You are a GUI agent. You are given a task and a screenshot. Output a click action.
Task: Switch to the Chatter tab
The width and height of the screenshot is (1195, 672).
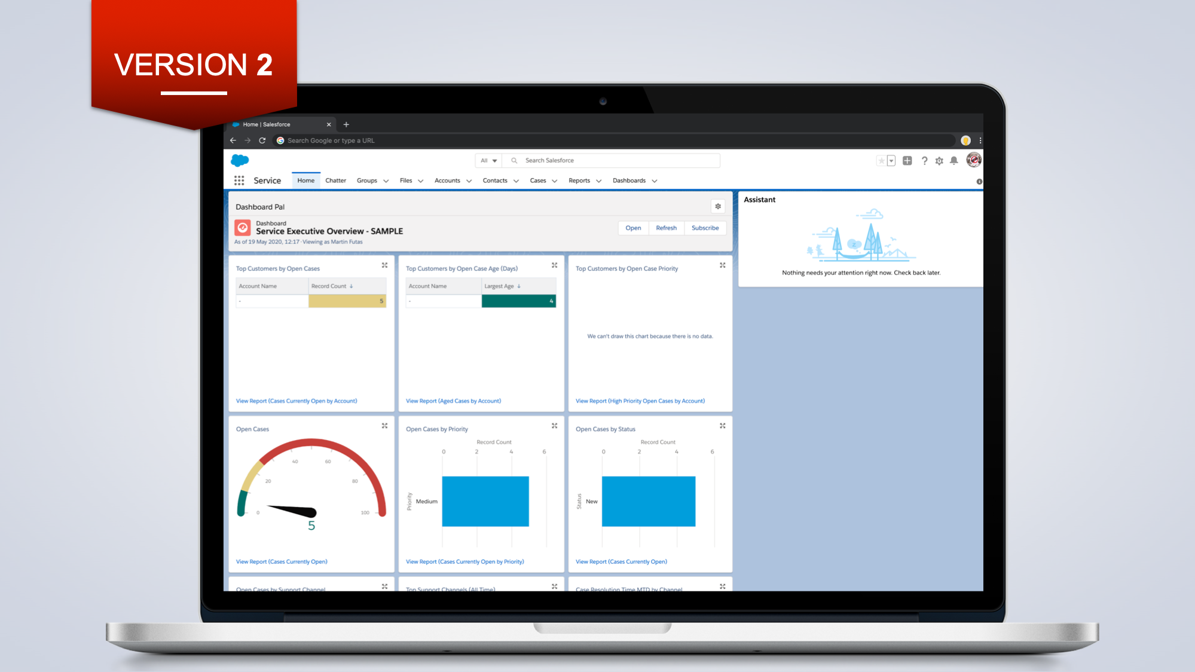pos(335,181)
